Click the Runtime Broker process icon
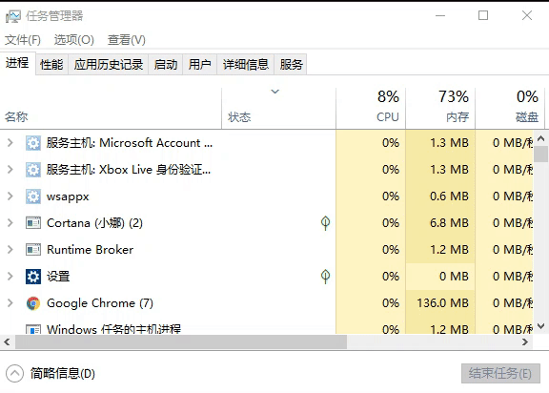The width and height of the screenshot is (549, 393). coord(33,250)
